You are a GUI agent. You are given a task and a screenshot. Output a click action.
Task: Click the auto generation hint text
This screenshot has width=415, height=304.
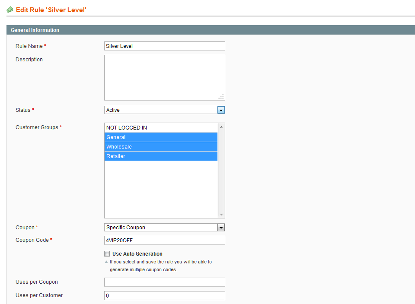(x=161, y=266)
